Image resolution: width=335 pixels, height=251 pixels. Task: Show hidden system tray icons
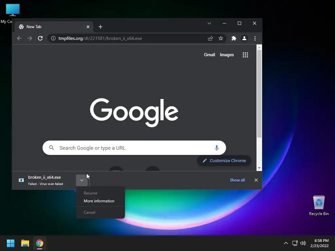286,243
